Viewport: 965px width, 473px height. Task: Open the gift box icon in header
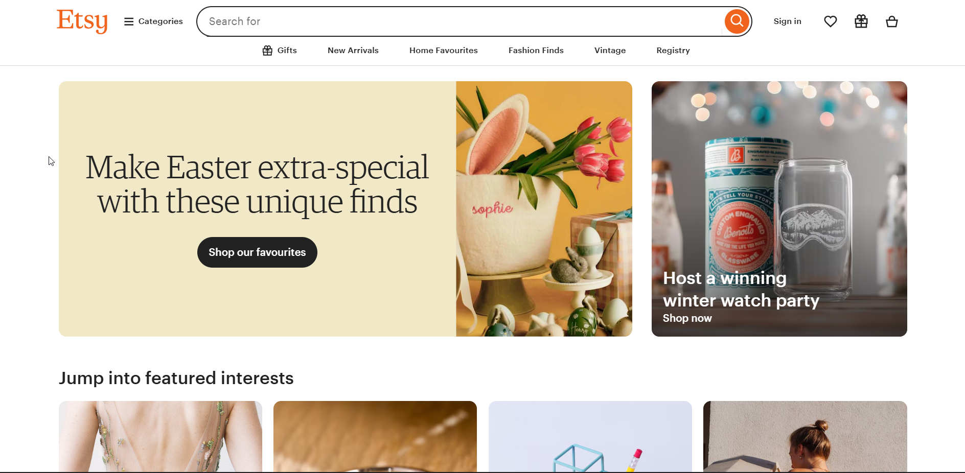861,21
